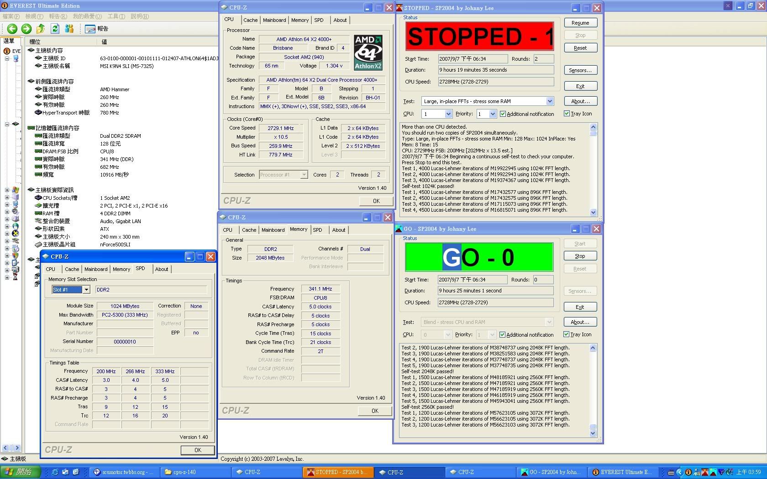Image resolution: width=767 pixels, height=479 pixels.
Task: Switch to EVEREST Ultimate taskbar item
Action: click(x=624, y=472)
